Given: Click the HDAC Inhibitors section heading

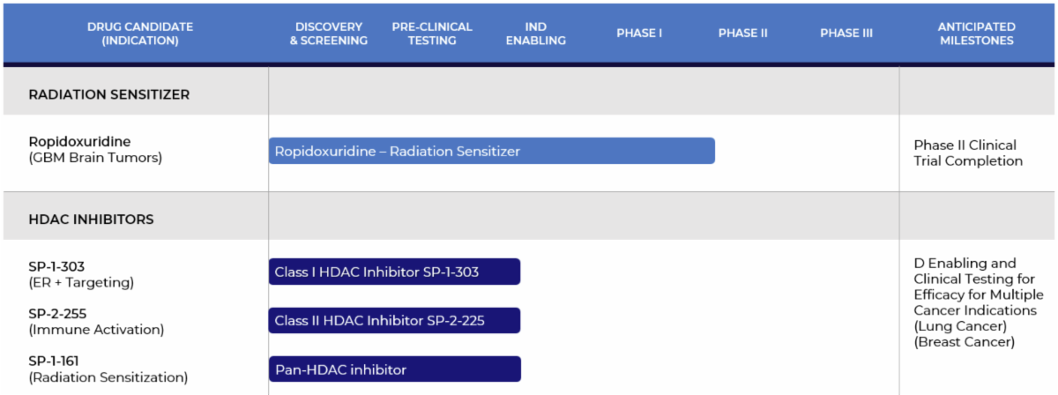Looking at the screenshot, I should coord(91,220).
